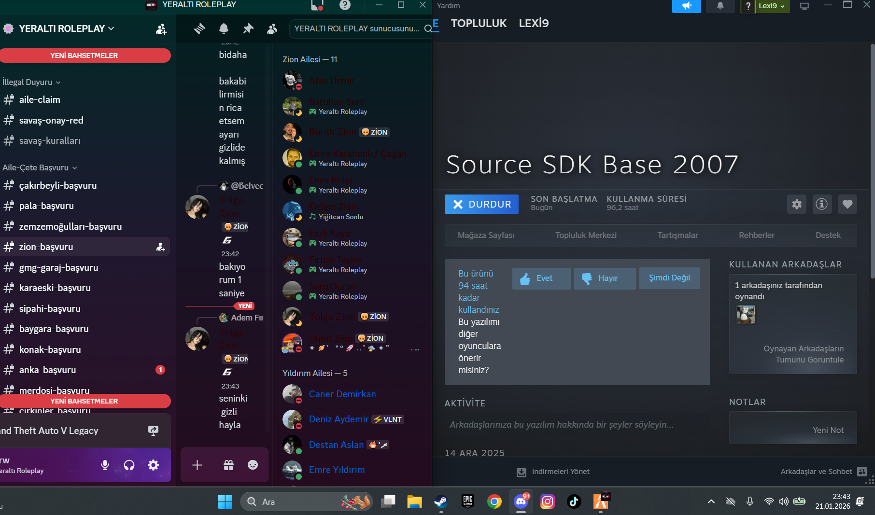
Task: Mute the Discord microphone
Action: pos(105,465)
